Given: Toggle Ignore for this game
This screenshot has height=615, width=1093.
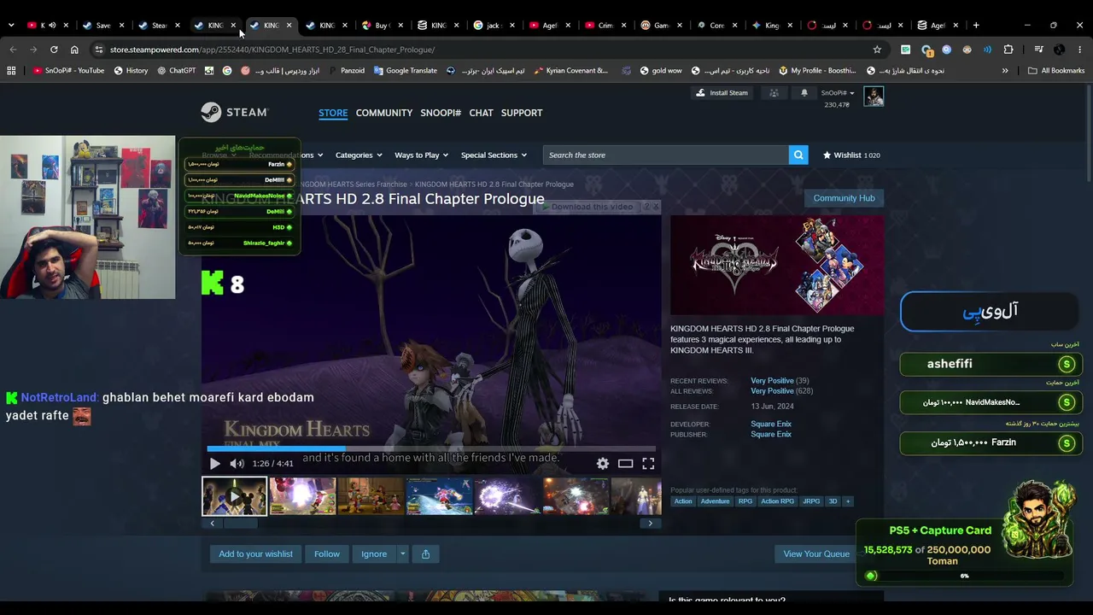Looking at the screenshot, I should point(374,553).
